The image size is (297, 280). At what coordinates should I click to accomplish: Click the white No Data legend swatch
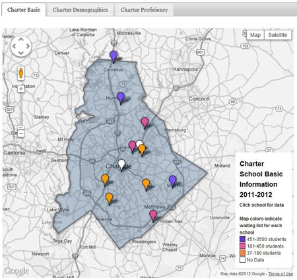click(242, 260)
